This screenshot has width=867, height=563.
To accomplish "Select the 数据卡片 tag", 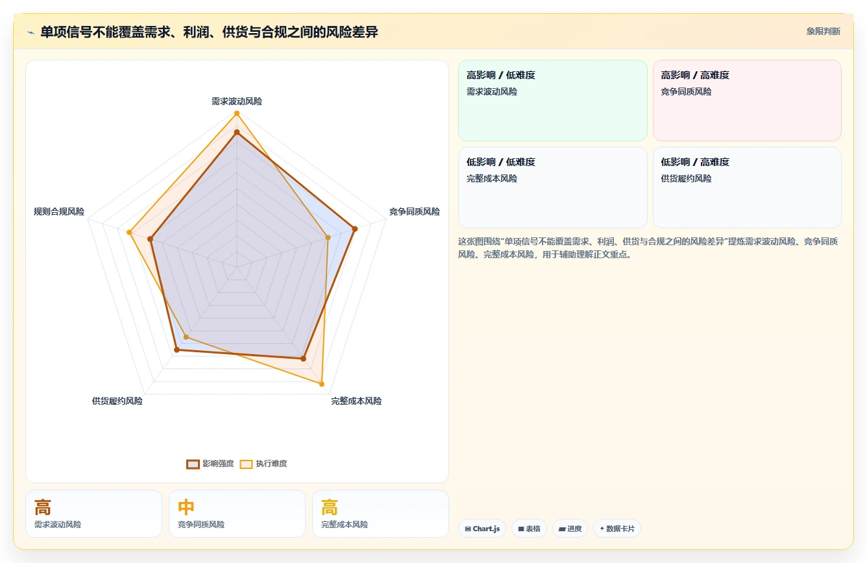I will [617, 529].
